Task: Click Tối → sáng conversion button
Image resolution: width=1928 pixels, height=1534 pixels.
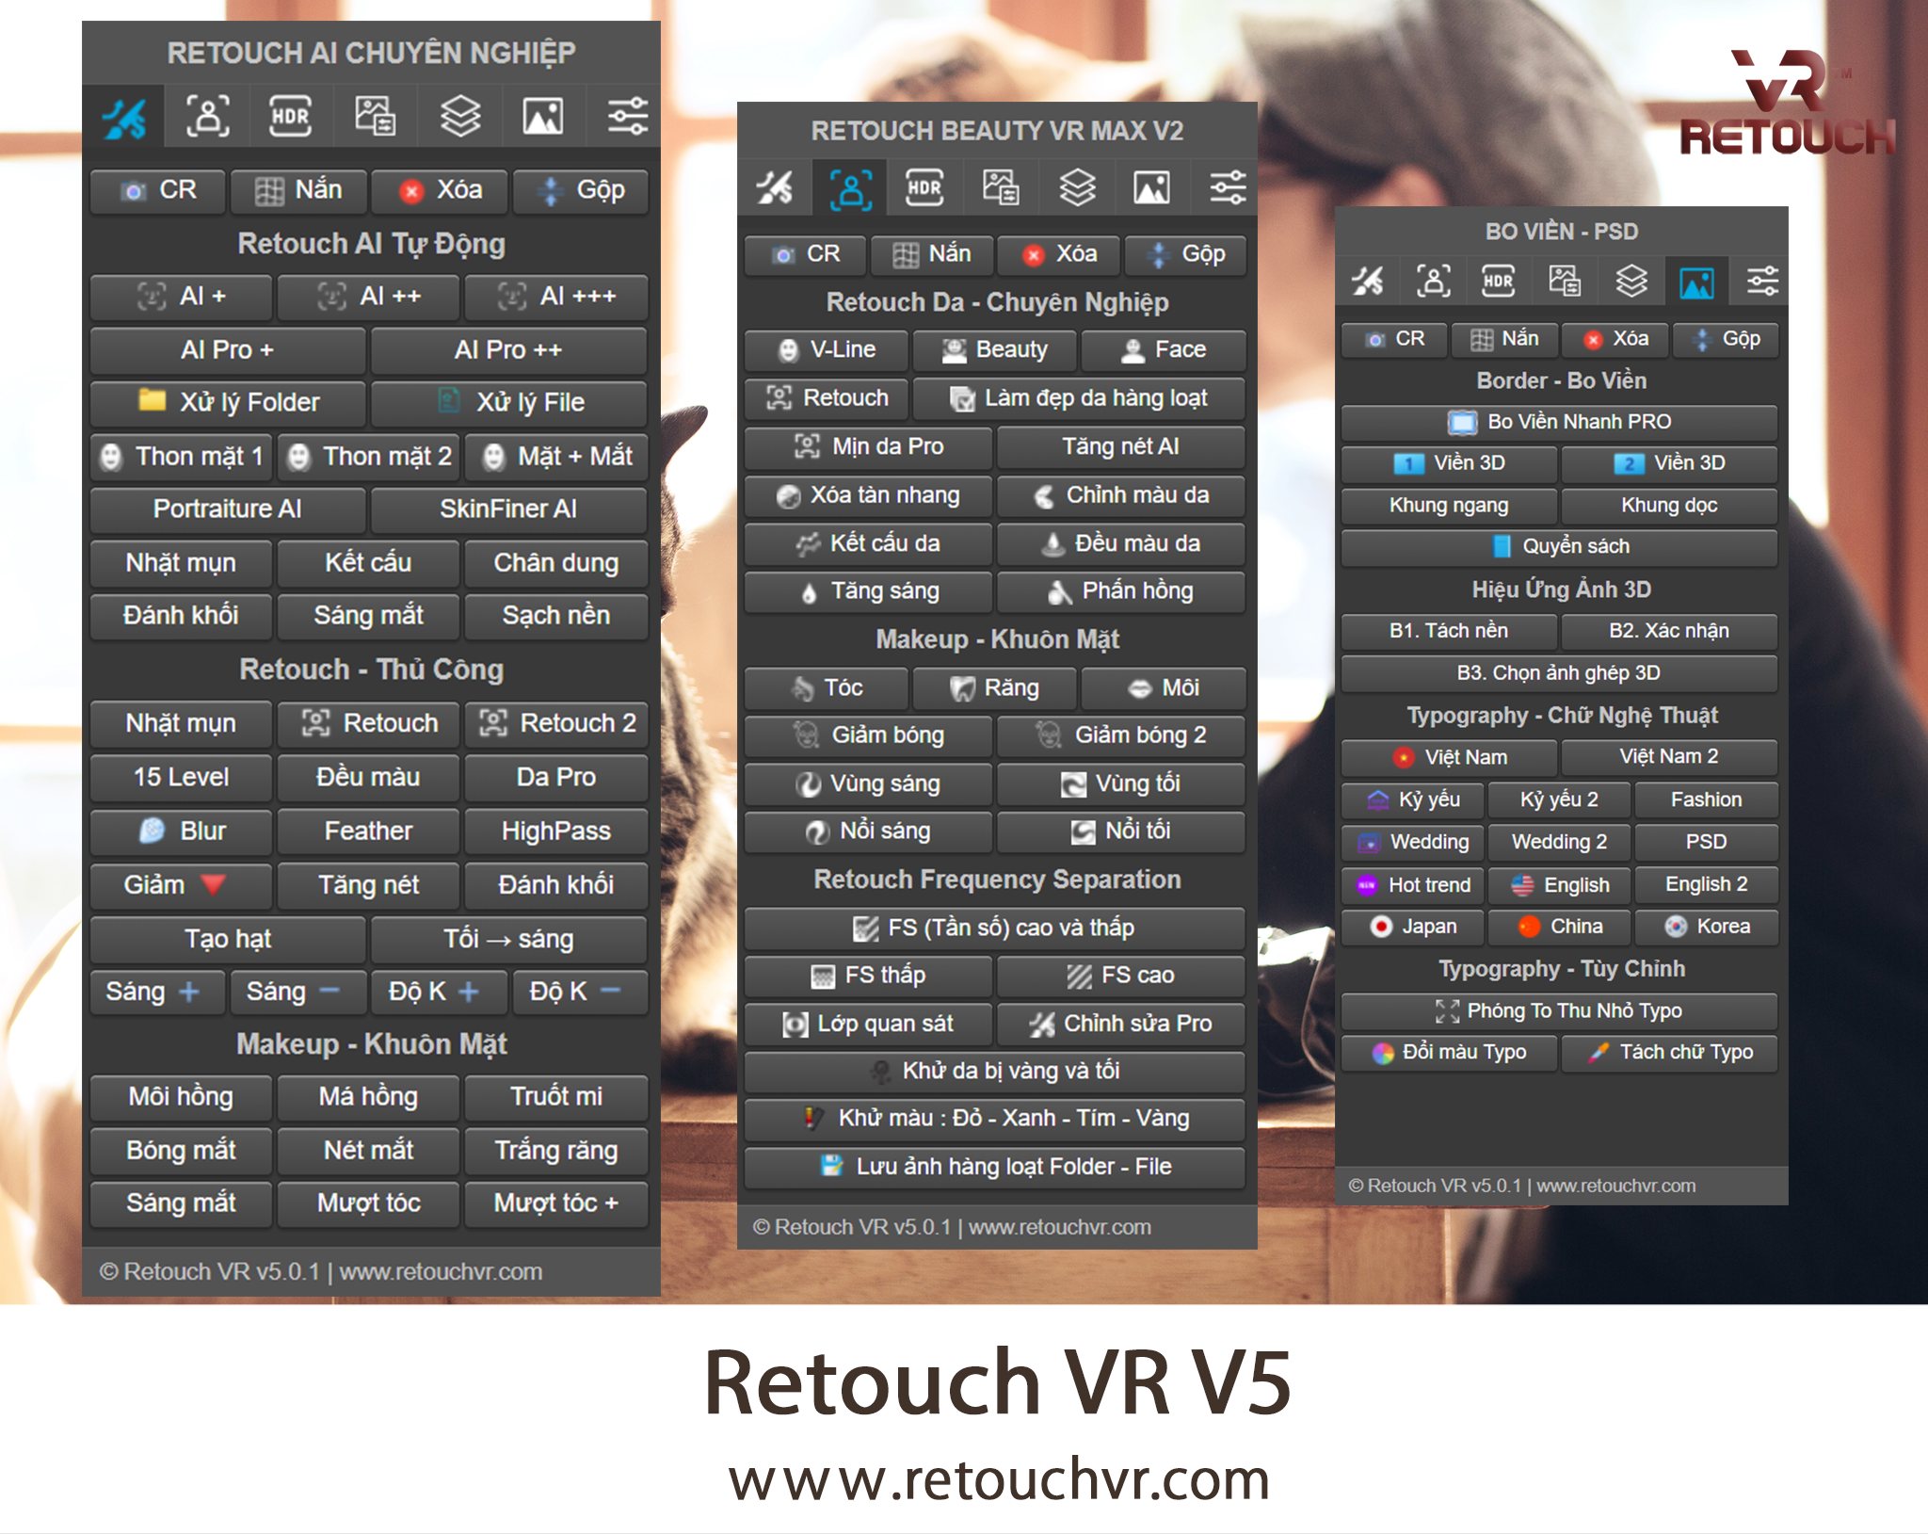Action: click(x=508, y=939)
